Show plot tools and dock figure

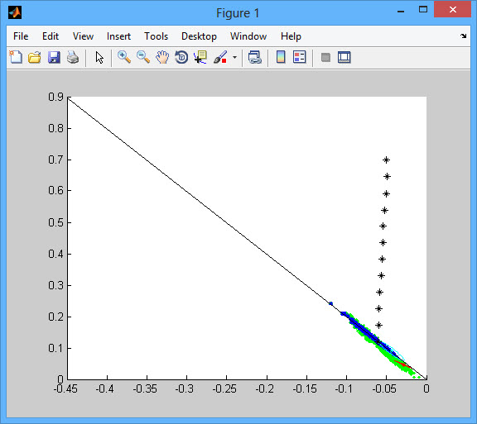[344, 57]
